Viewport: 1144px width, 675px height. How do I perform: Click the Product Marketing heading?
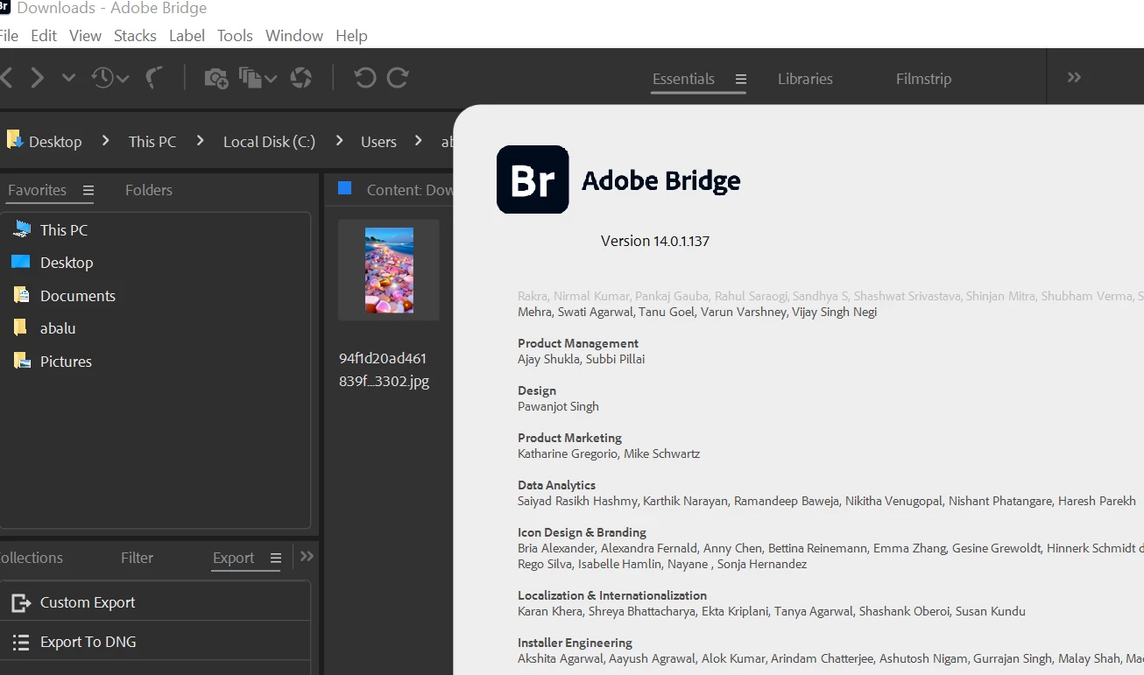(x=569, y=438)
